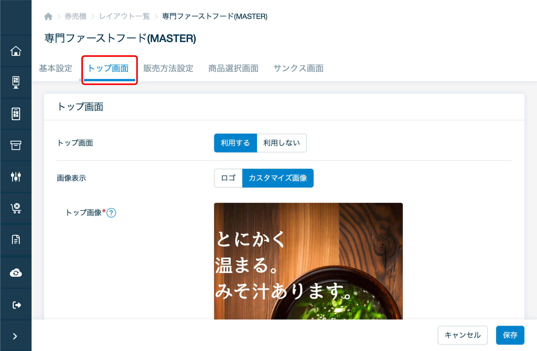This screenshot has height=351, width=537.
Task: Select 利用しない for top screen
Action: (x=282, y=143)
